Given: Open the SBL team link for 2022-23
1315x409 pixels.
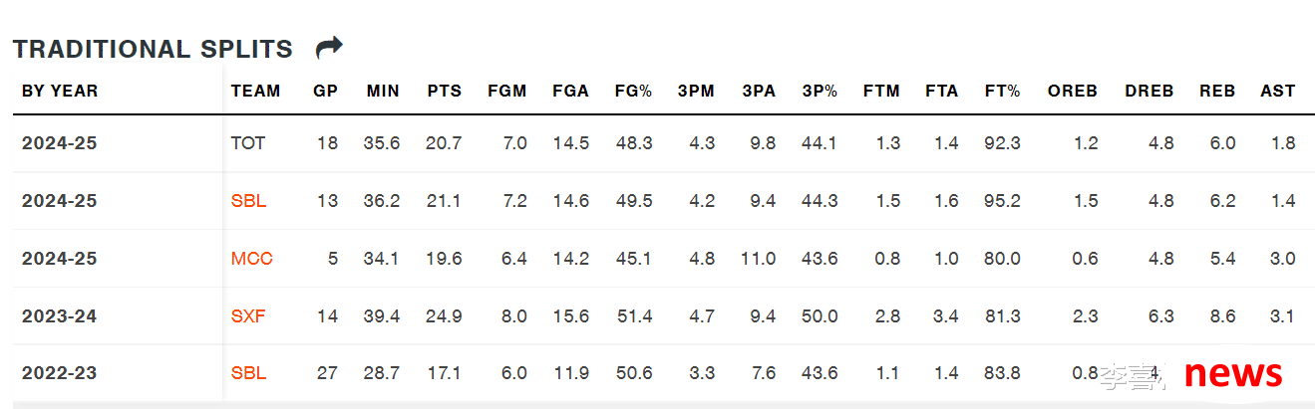Looking at the screenshot, I should (248, 374).
